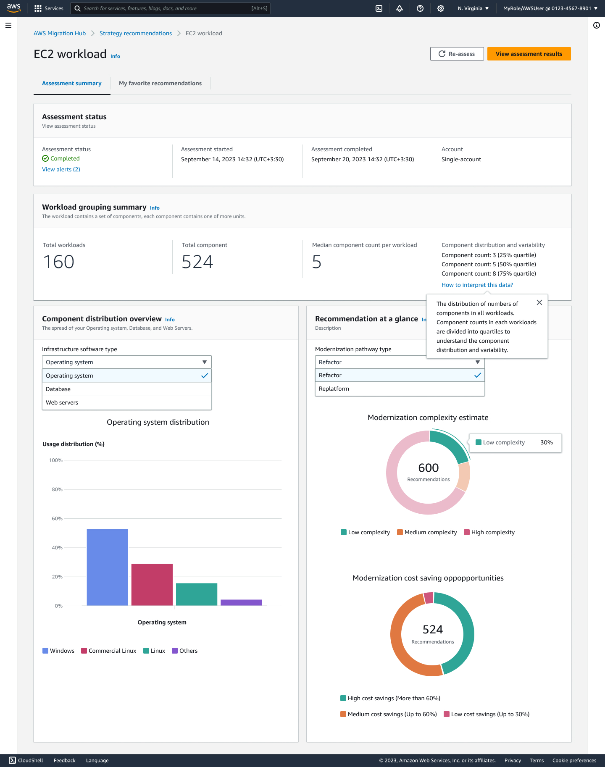605x767 pixels.
Task: Select the Operating system list option
Action: click(127, 376)
